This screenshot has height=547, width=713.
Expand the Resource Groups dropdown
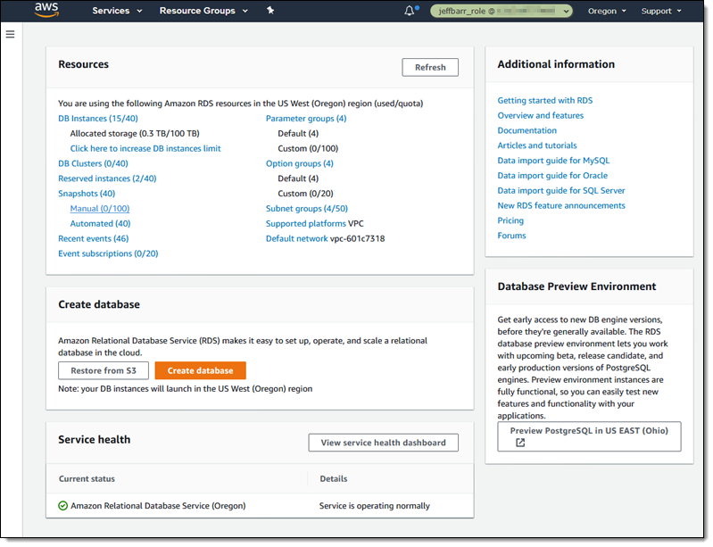click(x=203, y=11)
